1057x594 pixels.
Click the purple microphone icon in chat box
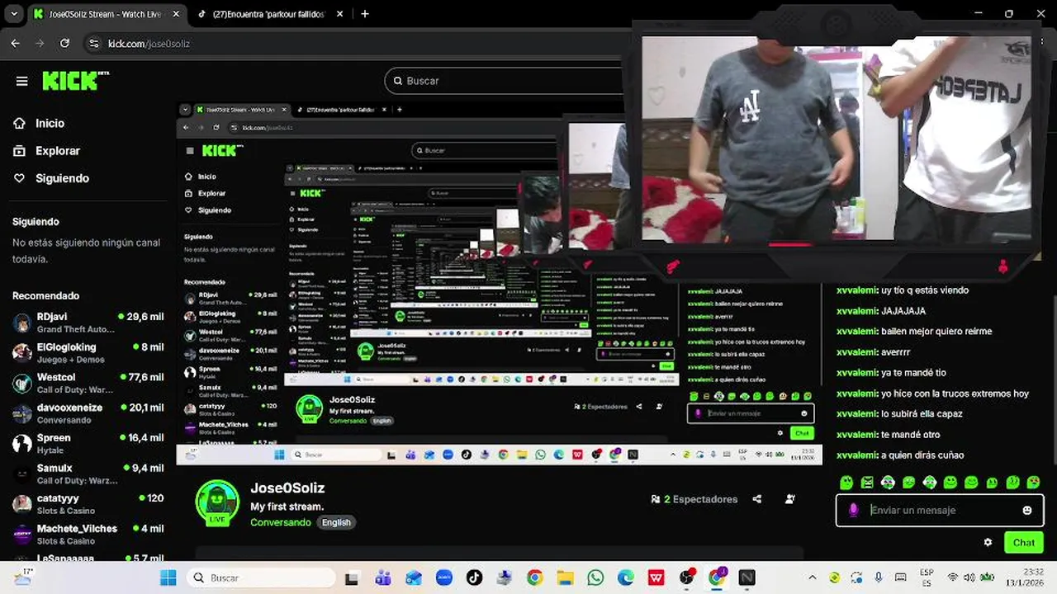[x=854, y=511]
